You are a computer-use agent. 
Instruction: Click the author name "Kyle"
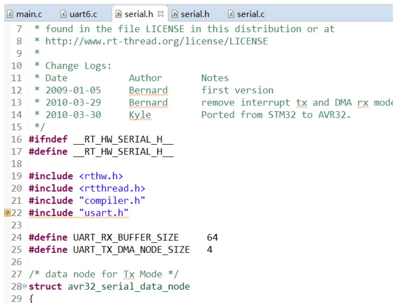(x=140, y=115)
